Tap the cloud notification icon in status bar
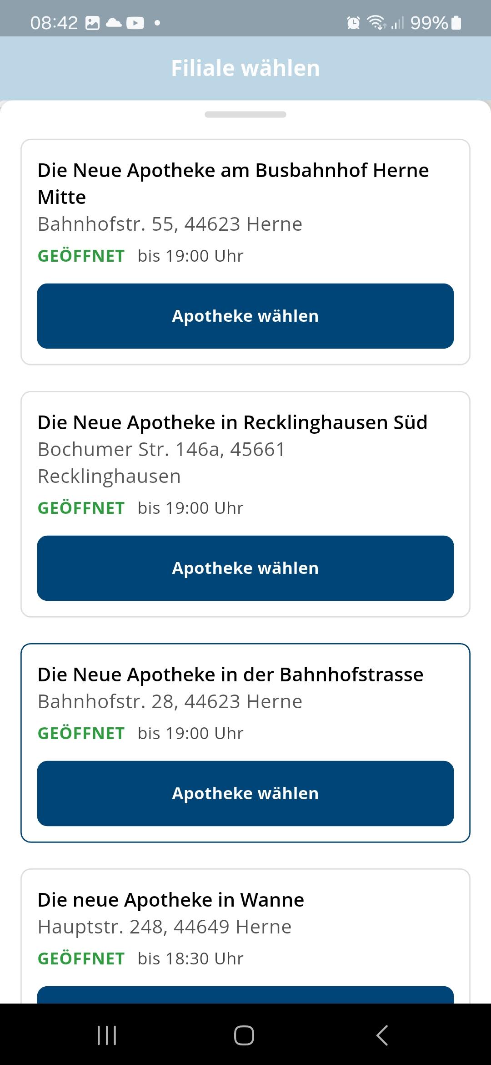 114,23
